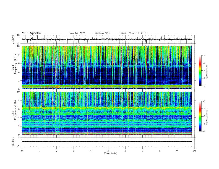Click the "start UT = 10:50:0" header text
219x169 pixels.
[134, 33]
